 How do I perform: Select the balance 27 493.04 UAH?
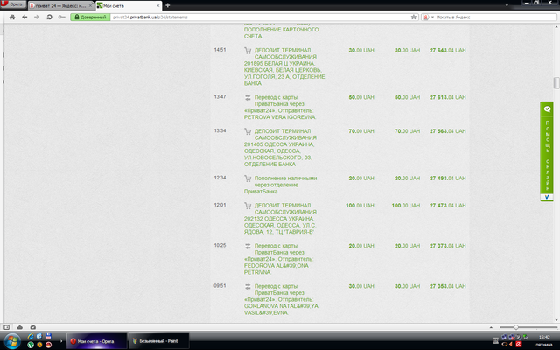447,178
